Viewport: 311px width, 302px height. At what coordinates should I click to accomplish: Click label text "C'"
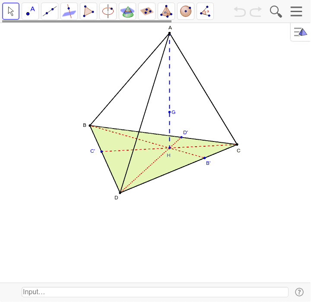pyautogui.click(x=92, y=151)
